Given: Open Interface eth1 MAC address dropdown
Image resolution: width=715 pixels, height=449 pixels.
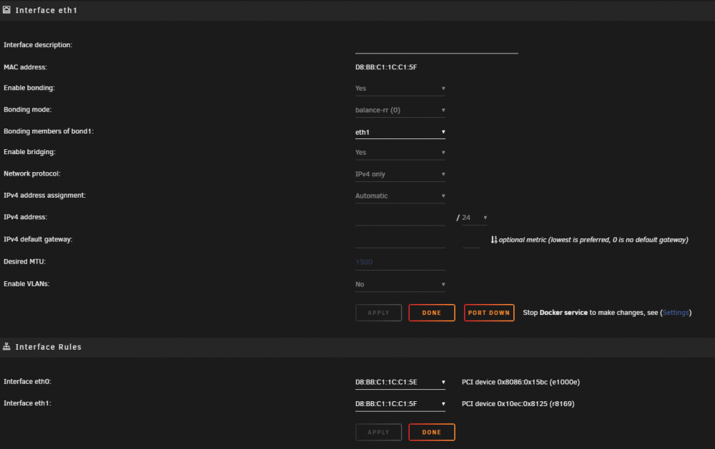Looking at the screenshot, I should (400, 404).
